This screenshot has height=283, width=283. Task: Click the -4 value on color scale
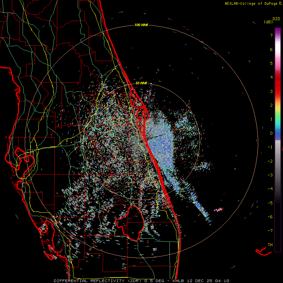[x=270, y=189]
